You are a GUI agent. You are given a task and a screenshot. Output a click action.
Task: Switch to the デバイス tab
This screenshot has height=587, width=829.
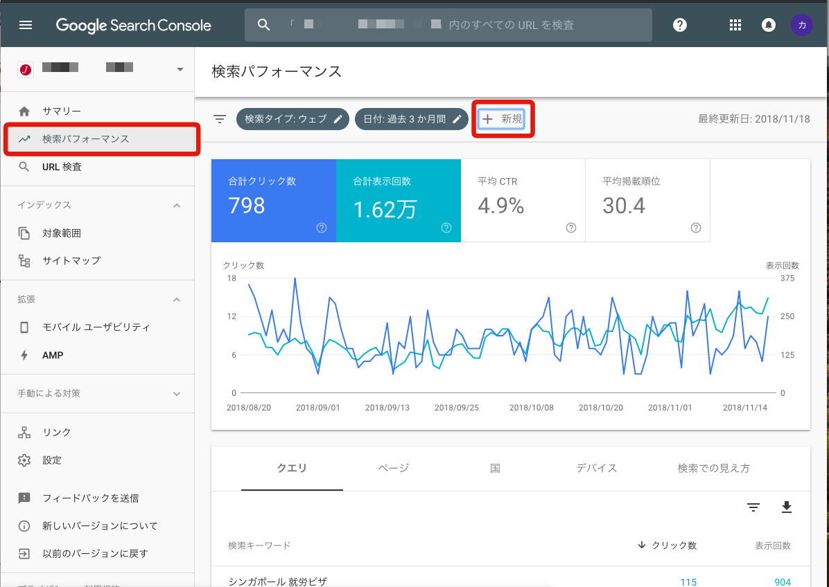point(596,468)
